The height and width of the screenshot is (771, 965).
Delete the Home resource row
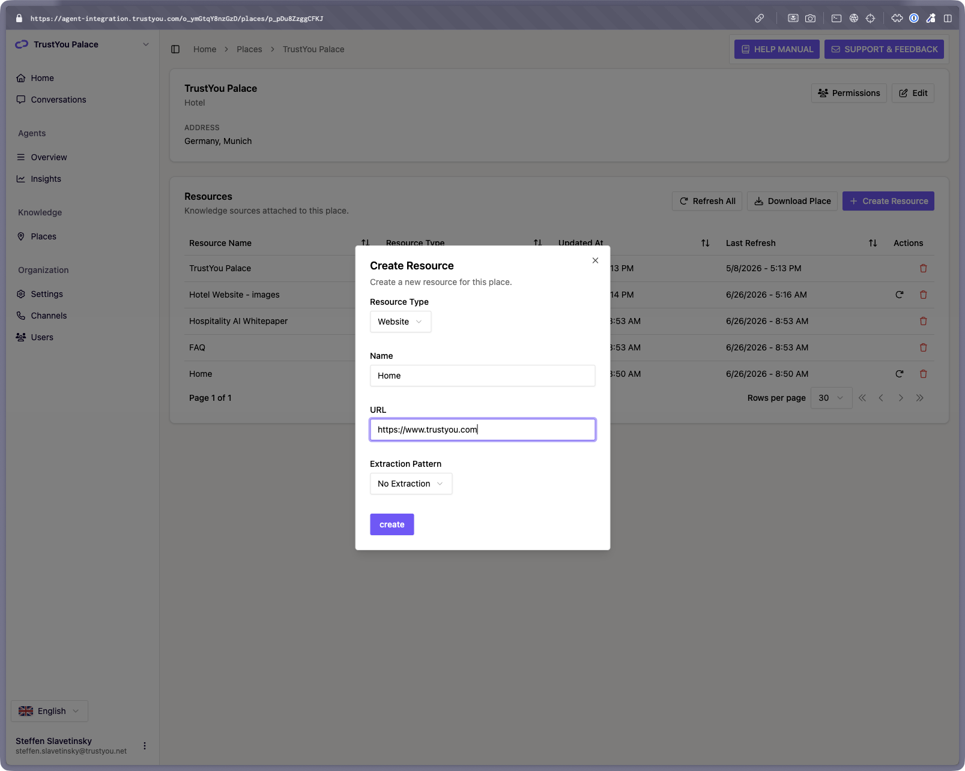point(924,374)
